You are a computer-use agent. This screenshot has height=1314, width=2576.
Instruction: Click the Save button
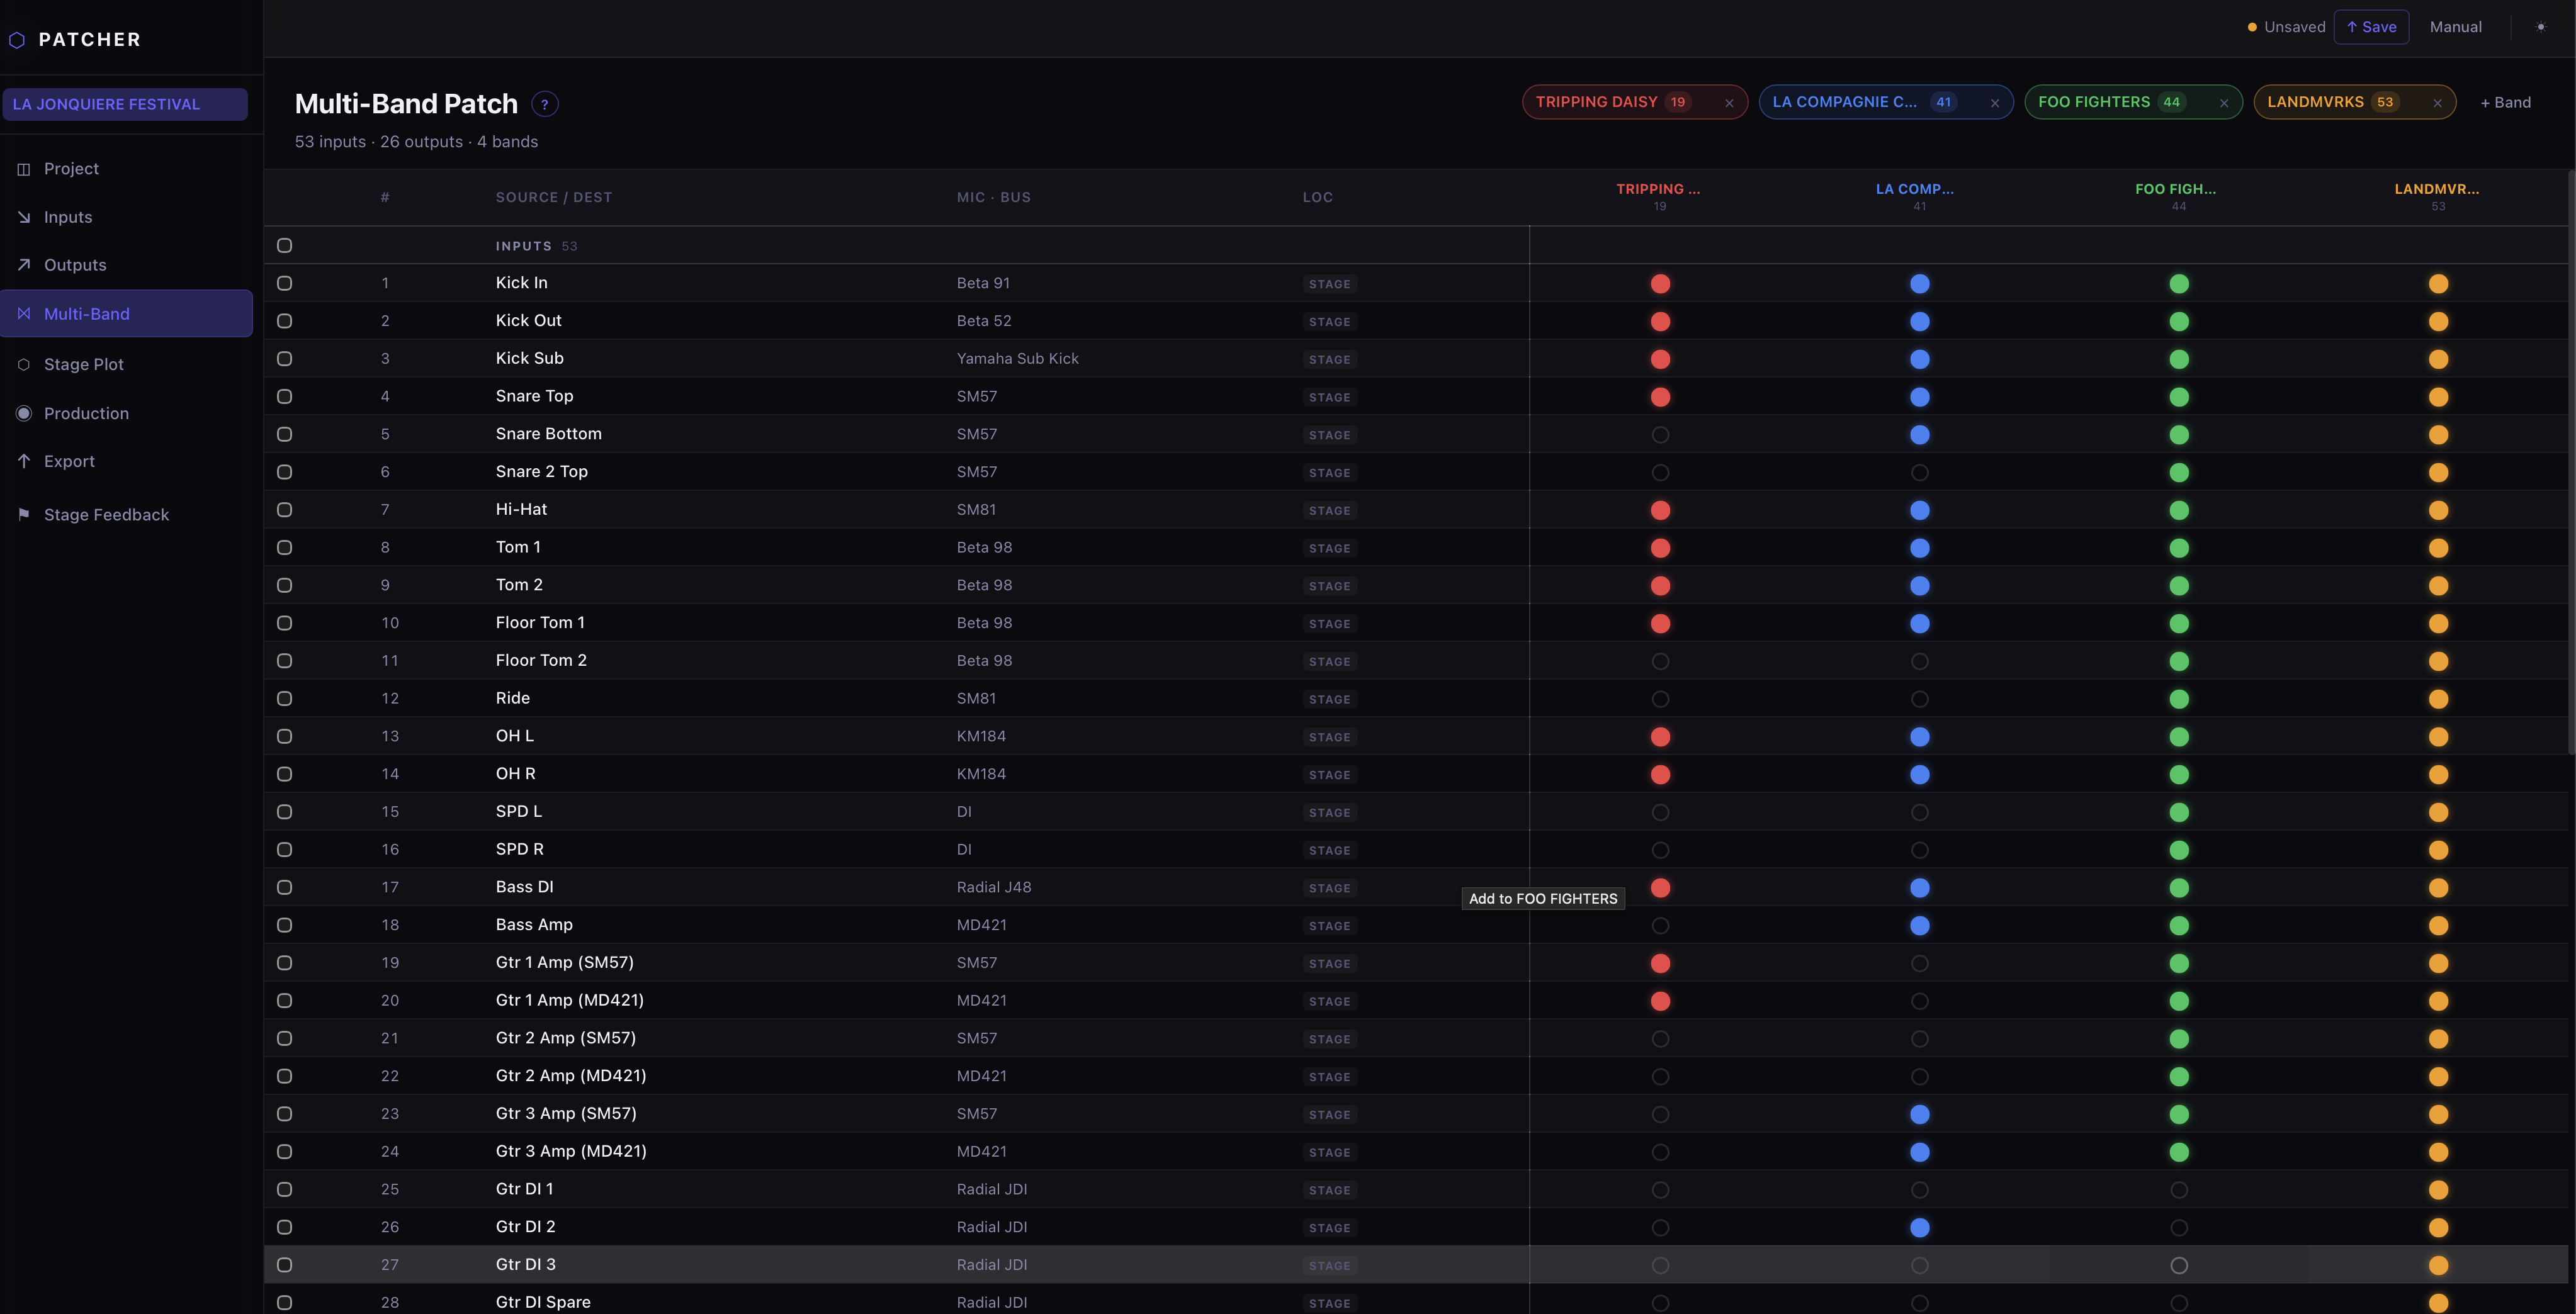(2371, 27)
